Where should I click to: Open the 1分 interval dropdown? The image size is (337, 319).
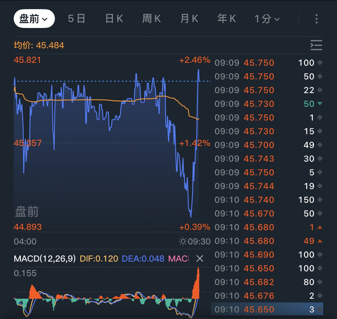(267, 19)
